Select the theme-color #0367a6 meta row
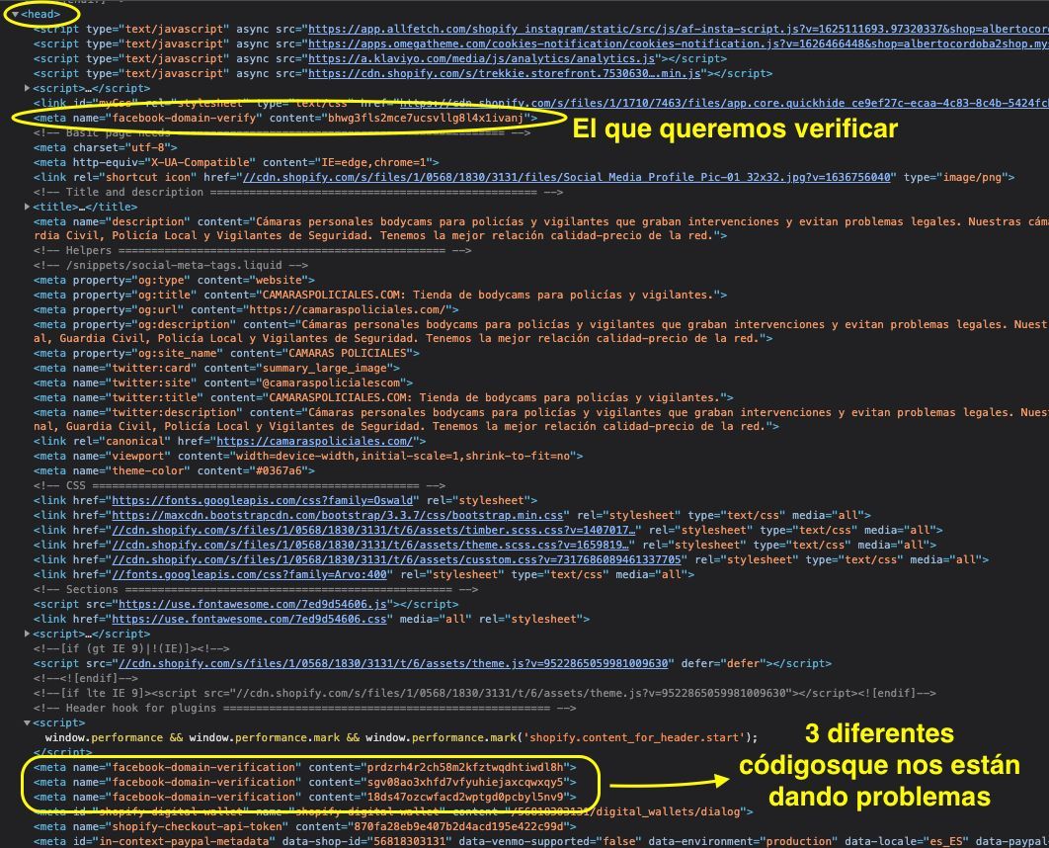Screen dimensions: 1049x848 point(174,470)
